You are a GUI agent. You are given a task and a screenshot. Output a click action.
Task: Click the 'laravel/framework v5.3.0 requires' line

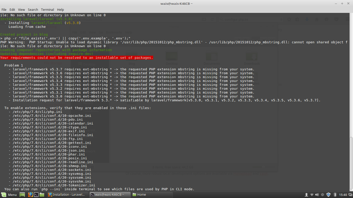(x=132, y=96)
